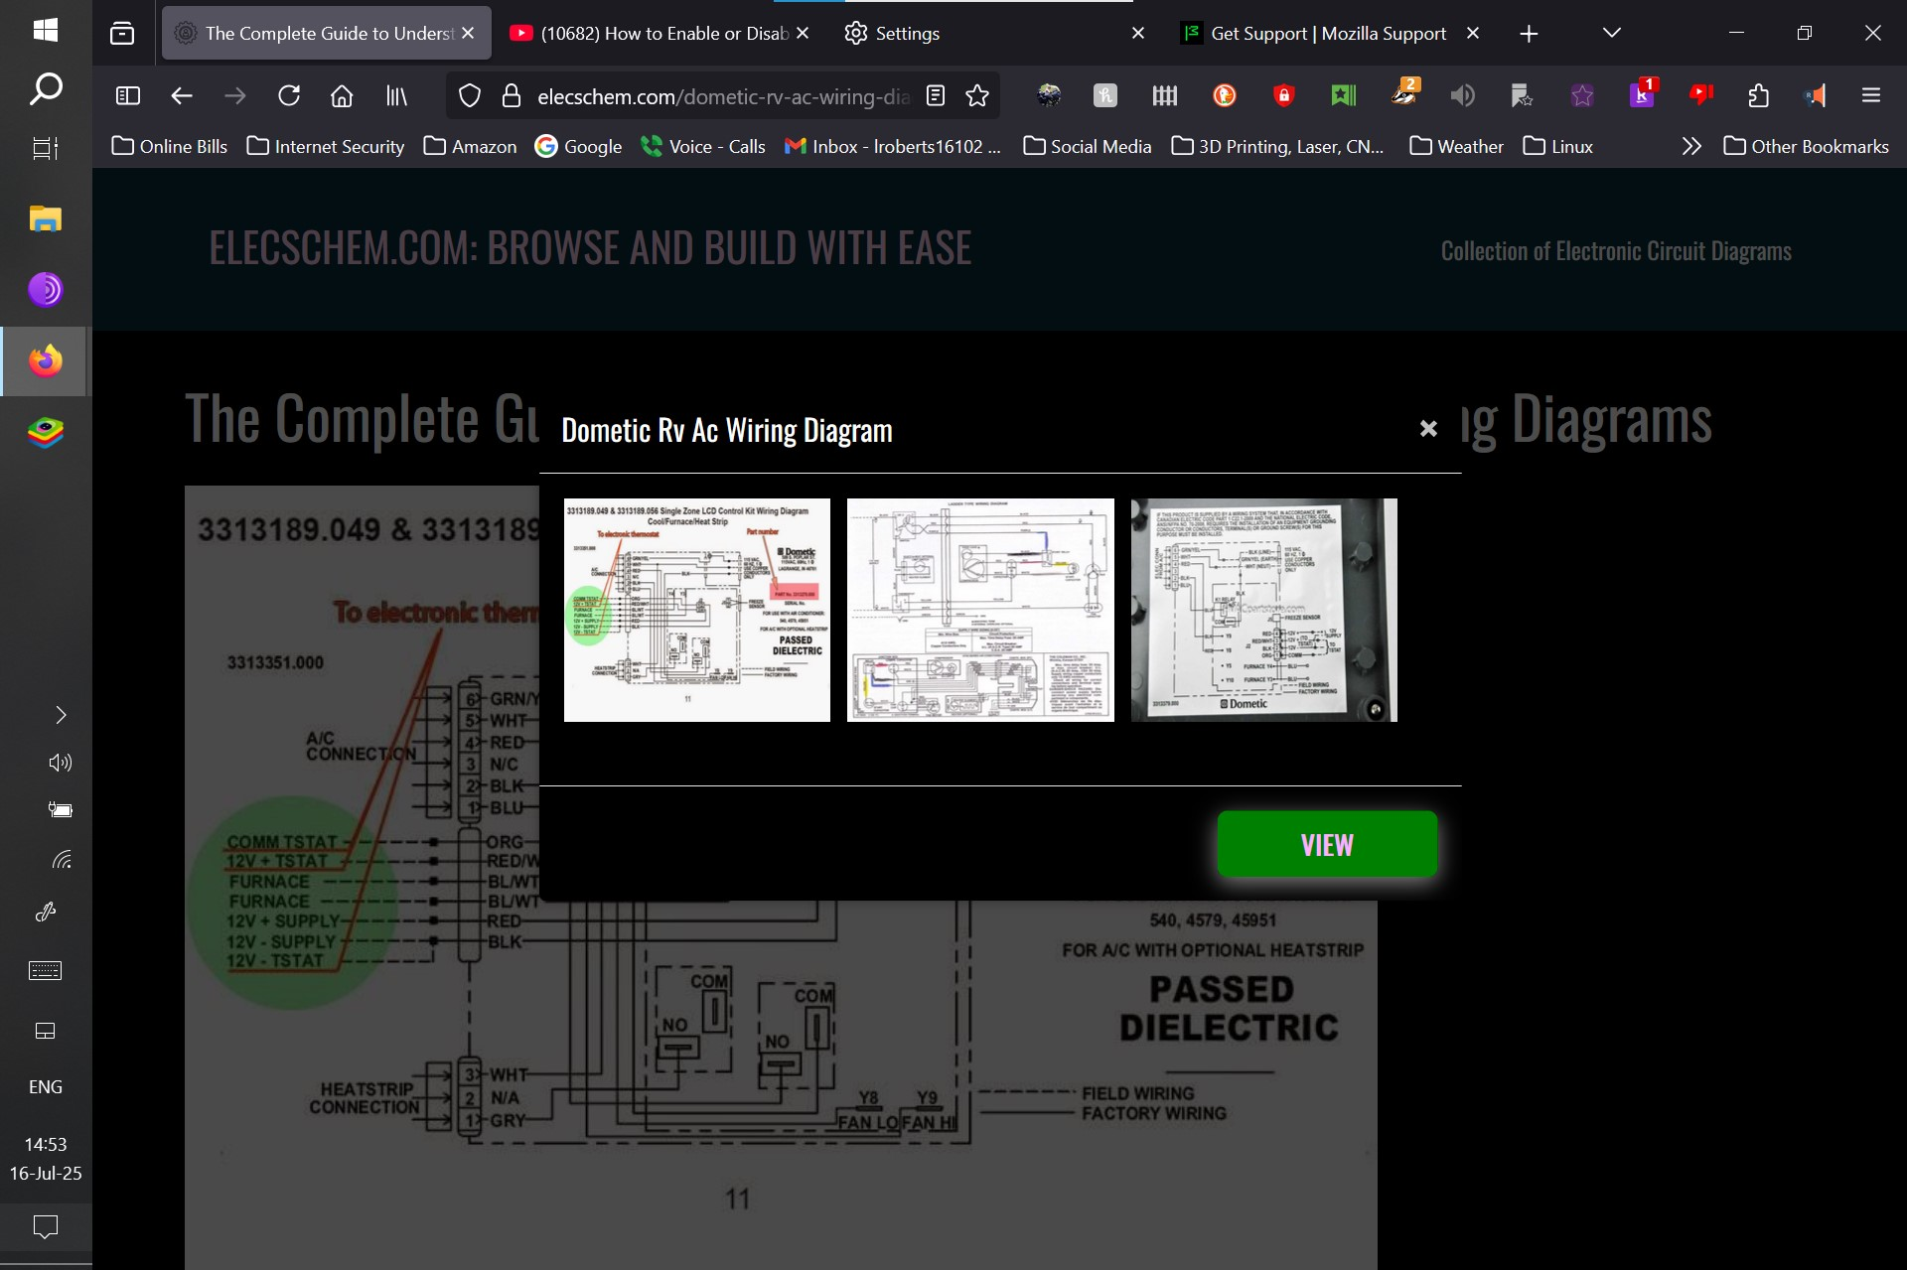This screenshot has width=1907, height=1270.
Task: Close the Dometic Rv Ac Wiring Diagram popup
Action: pos(1428,428)
